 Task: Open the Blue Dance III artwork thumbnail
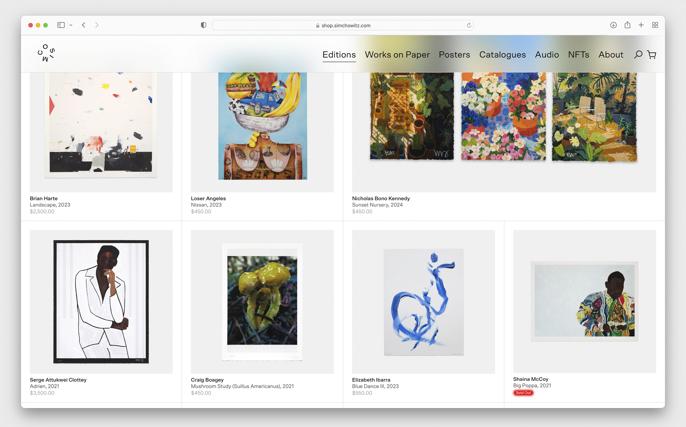(x=423, y=302)
